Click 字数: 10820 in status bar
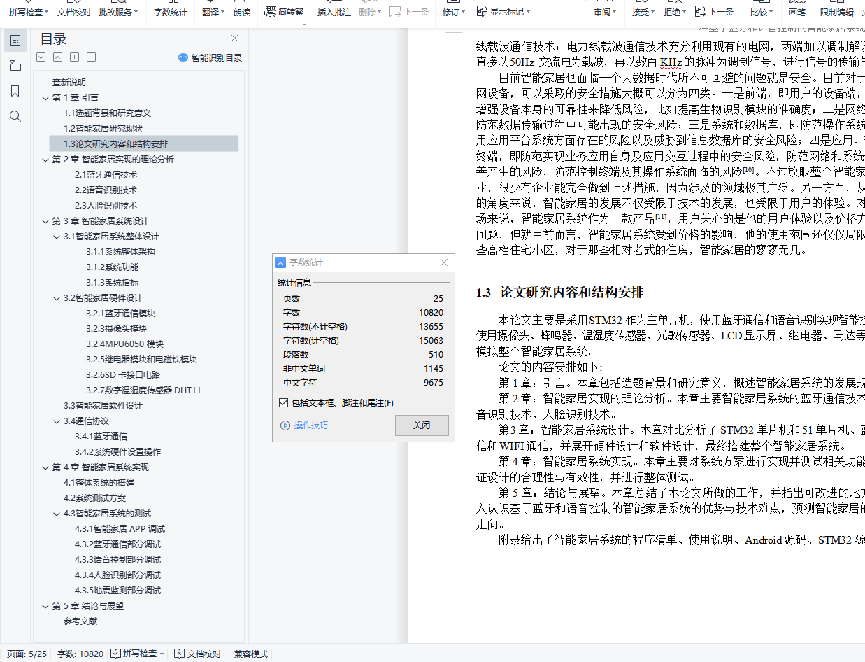The width and height of the screenshot is (865, 662). click(x=80, y=654)
